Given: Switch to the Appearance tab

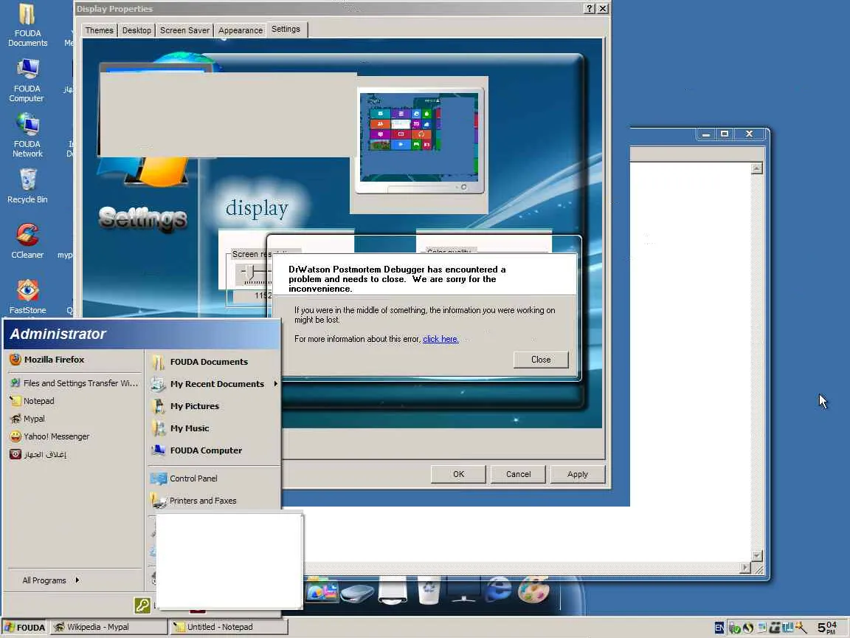Looking at the screenshot, I should [x=241, y=30].
